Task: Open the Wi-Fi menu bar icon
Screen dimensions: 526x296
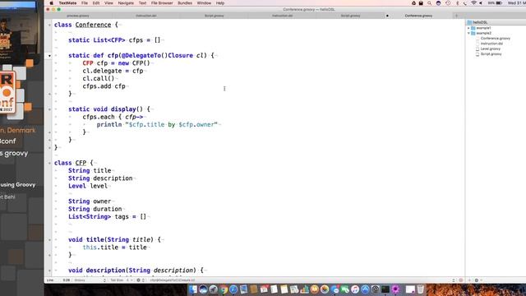Action: 473,3
